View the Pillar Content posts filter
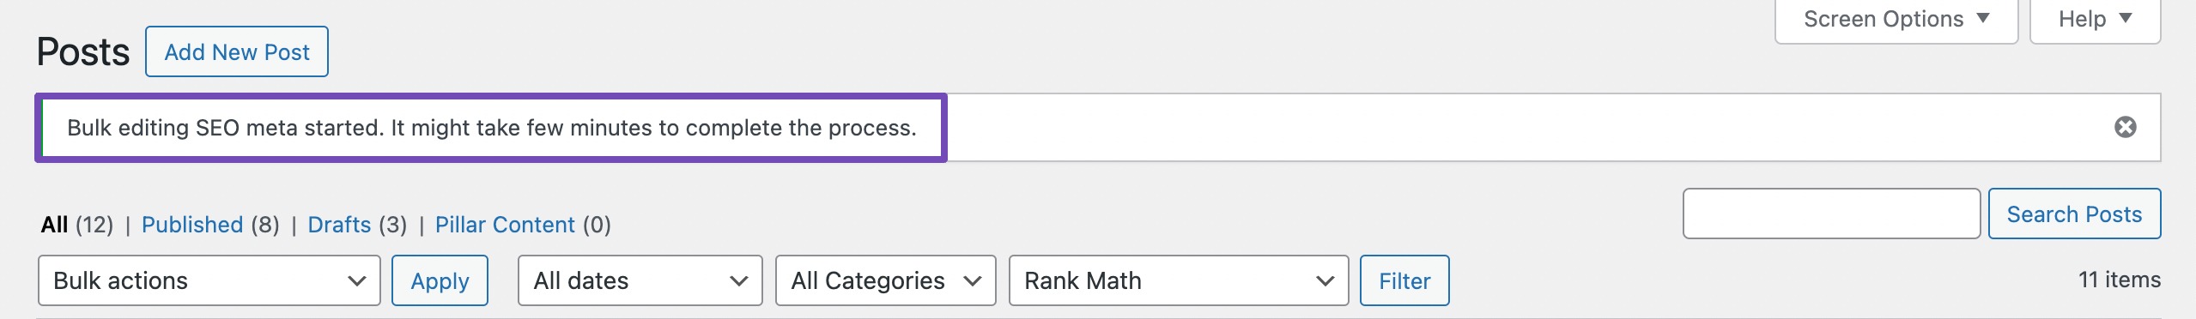The image size is (2196, 319). point(505,225)
